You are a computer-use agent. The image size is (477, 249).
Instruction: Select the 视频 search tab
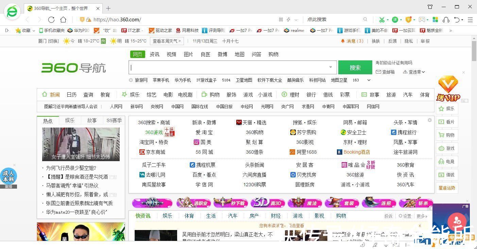171,54
